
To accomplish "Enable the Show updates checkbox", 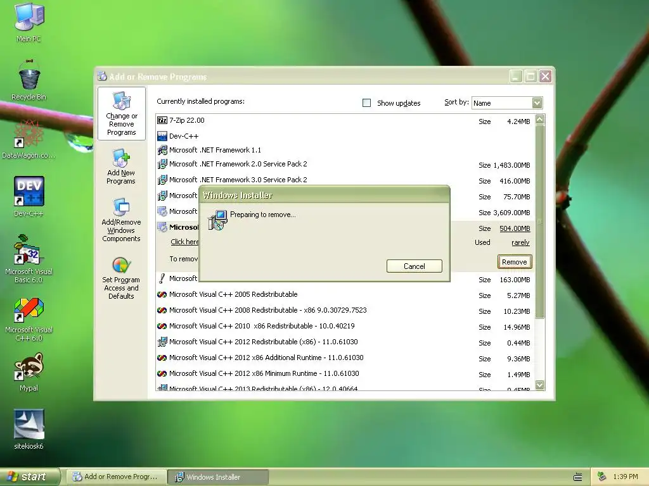I will (x=367, y=103).
